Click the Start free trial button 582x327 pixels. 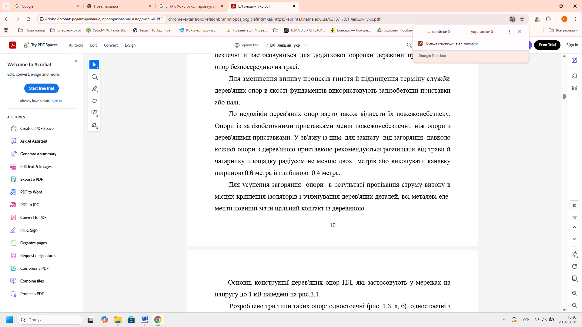[x=42, y=88]
